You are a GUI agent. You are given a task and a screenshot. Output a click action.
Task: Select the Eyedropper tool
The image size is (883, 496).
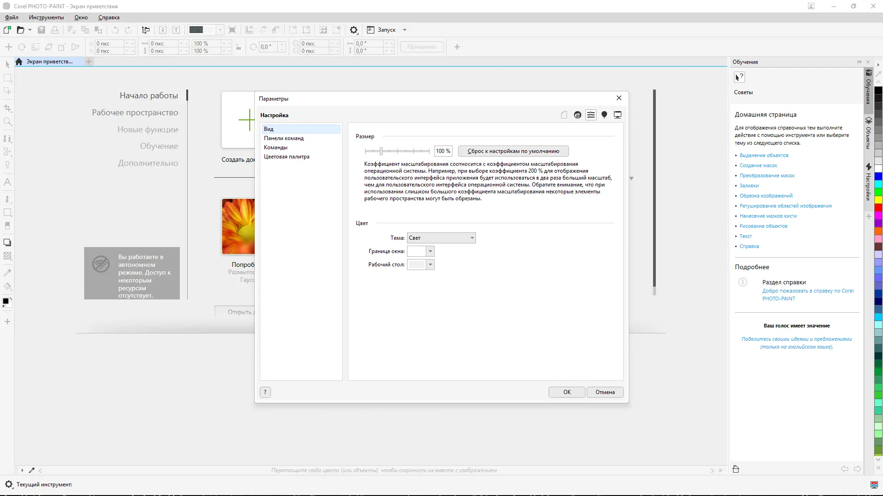click(7, 272)
